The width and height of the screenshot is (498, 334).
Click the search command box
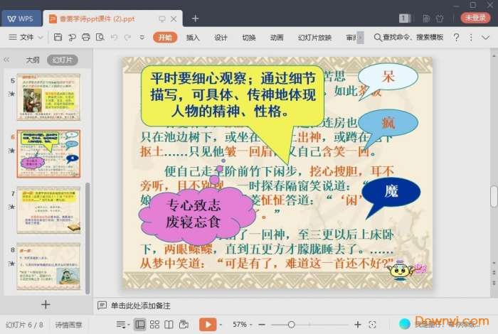(x=409, y=38)
